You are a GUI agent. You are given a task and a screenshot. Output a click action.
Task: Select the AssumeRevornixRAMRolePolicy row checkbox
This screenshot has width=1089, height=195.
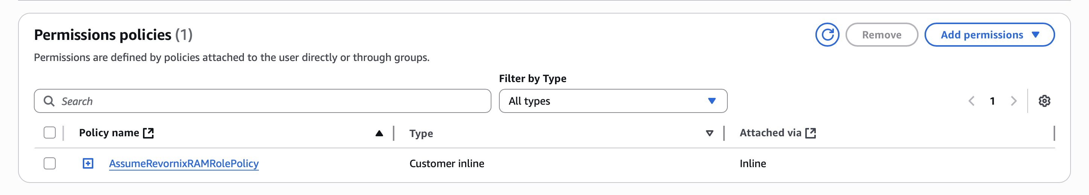click(50, 163)
